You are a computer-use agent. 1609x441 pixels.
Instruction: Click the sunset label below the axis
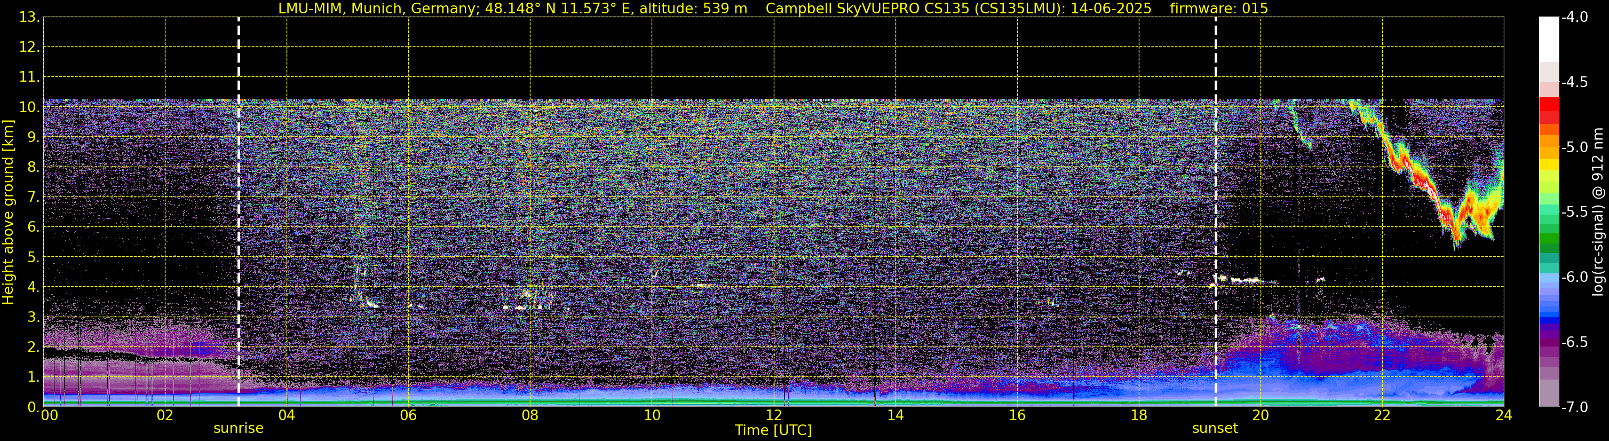click(1215, 429)
